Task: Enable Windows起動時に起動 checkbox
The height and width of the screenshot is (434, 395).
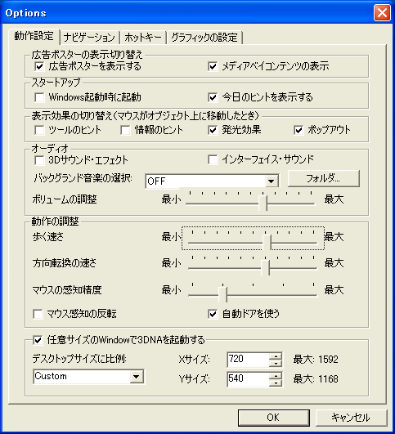Action: [39, 97]
